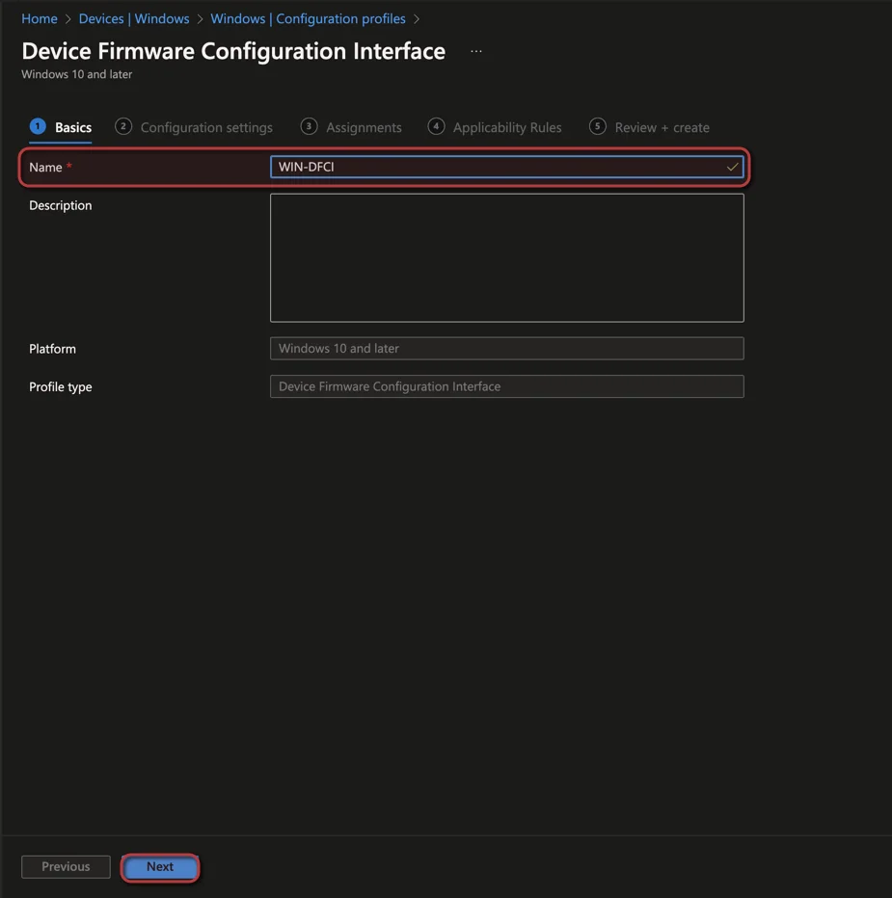Click the Device Firmware Configuration Interface heading
Screen dimensions: 892x898
point(233,51)
